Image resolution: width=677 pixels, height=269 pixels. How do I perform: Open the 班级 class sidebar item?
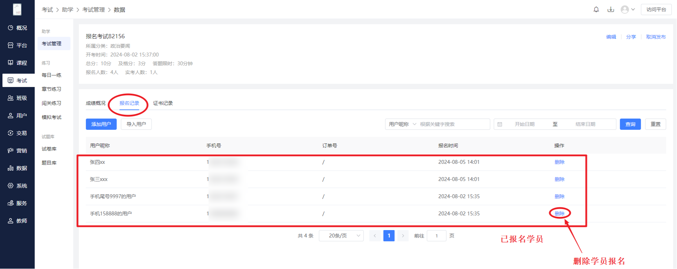click(18, 98)
